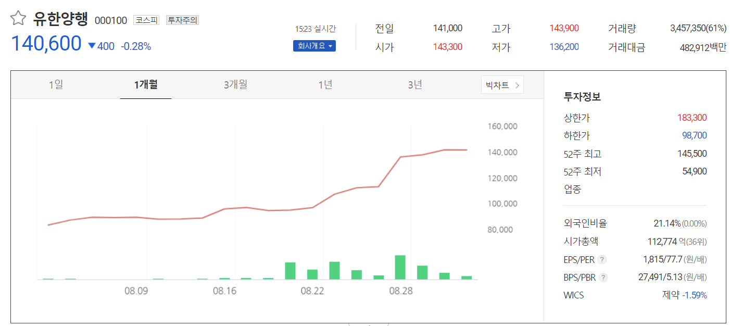Click the 제약 WICS sector link
Screen dimensions: 730x326
coord(671,295)
